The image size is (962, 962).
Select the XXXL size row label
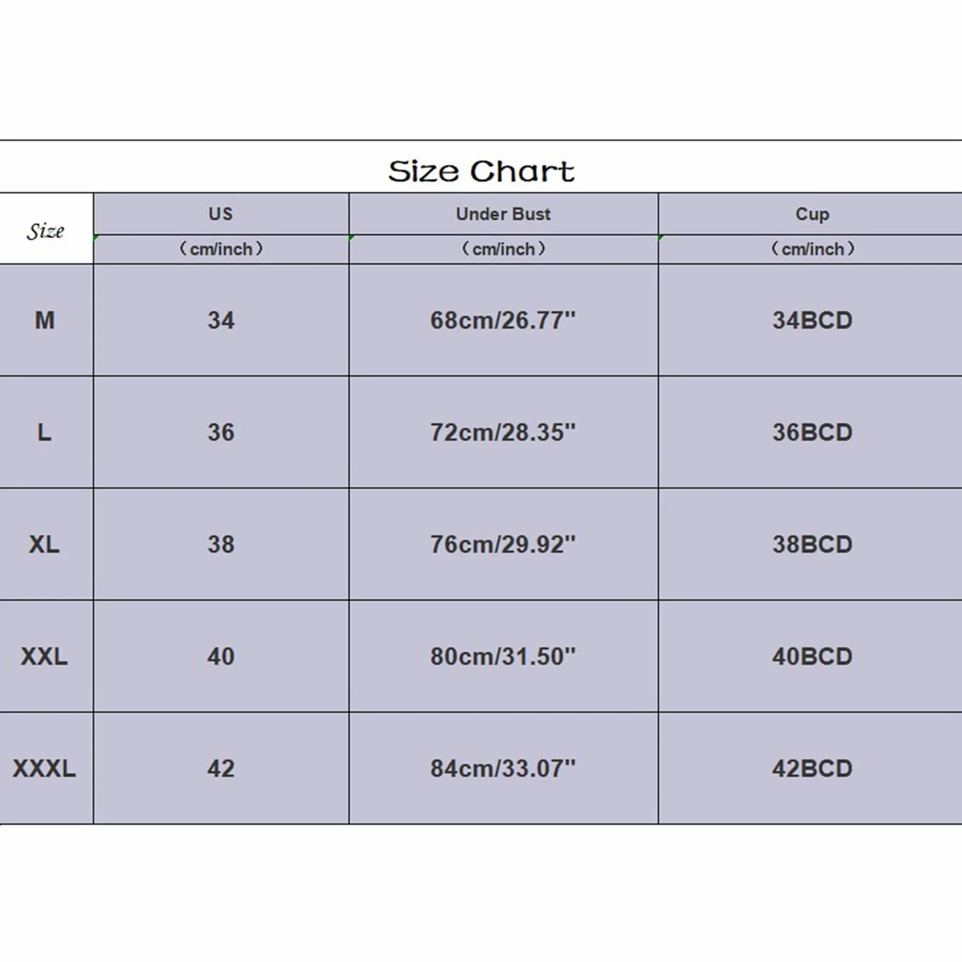pyautogui.click(x=46, y=768)
